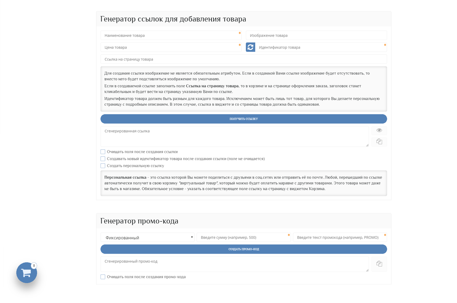Toggle "Создавать новый идентификатор товара" checkbox

point(103,159)
